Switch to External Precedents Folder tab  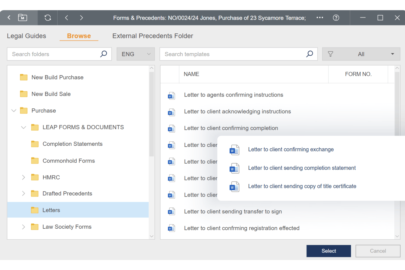coord(153,36)
